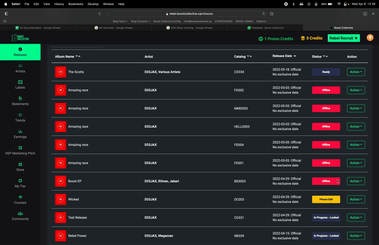Image resolution: width=379 pixels, height=245 pixels.
Task: Switch to 2022 Blog Tracking tab
Action: click(189, 28)
